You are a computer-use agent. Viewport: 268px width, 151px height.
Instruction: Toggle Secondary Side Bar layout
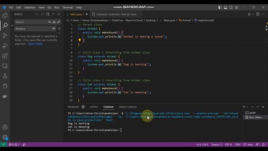[231, 8]
